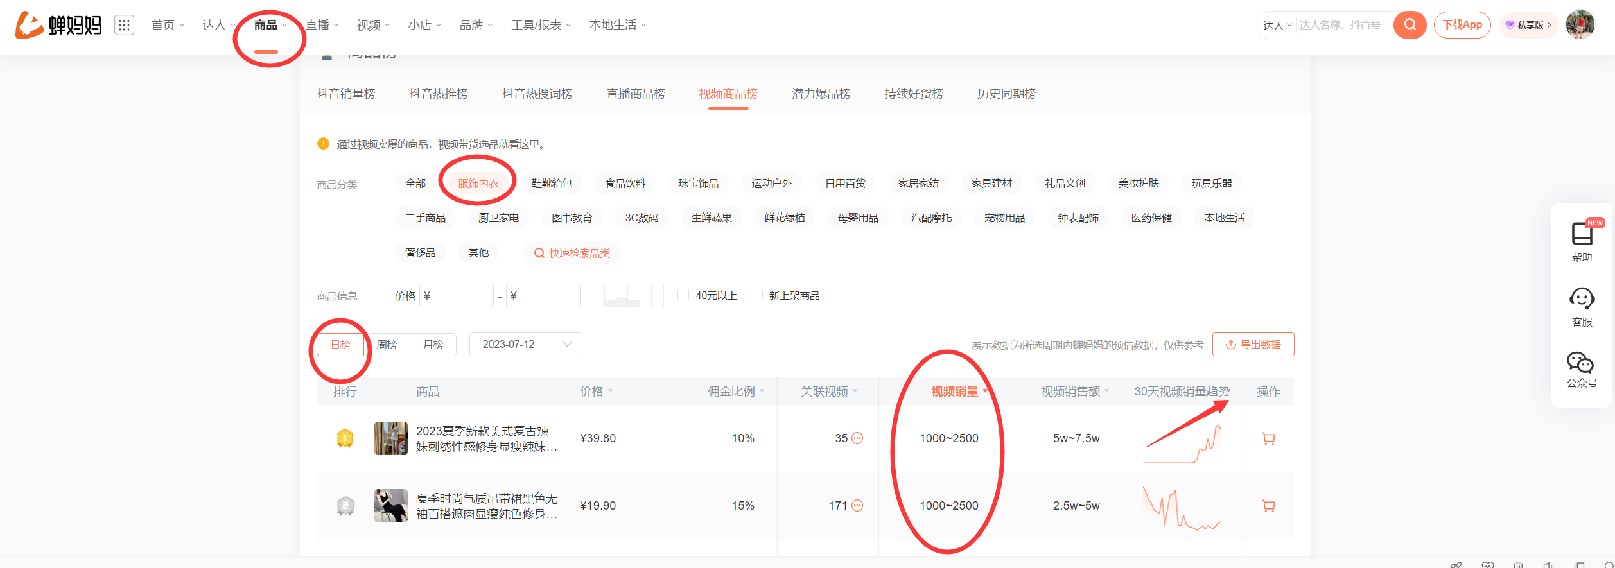Click the info icon beside 35 videos
Viewport: 1615px width, 568px height.
[857, 438]
